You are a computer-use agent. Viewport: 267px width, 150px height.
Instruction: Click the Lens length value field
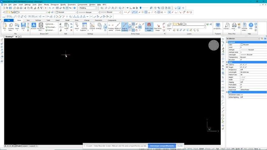coord(253,72)
